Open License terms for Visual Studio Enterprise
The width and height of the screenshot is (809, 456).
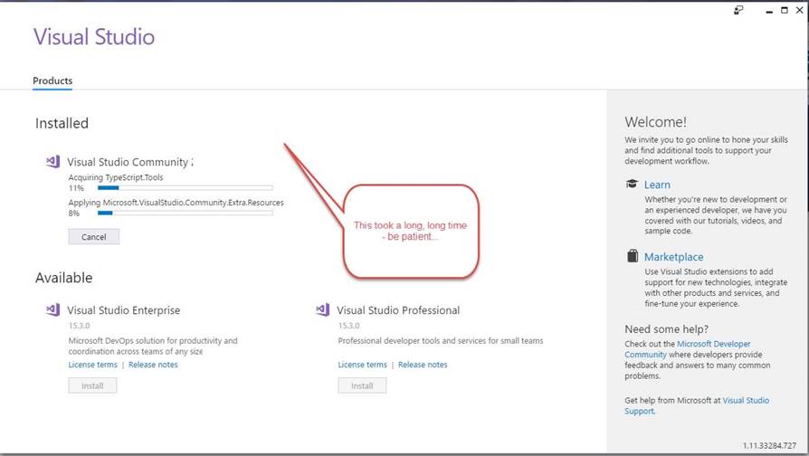pos(92,365)
